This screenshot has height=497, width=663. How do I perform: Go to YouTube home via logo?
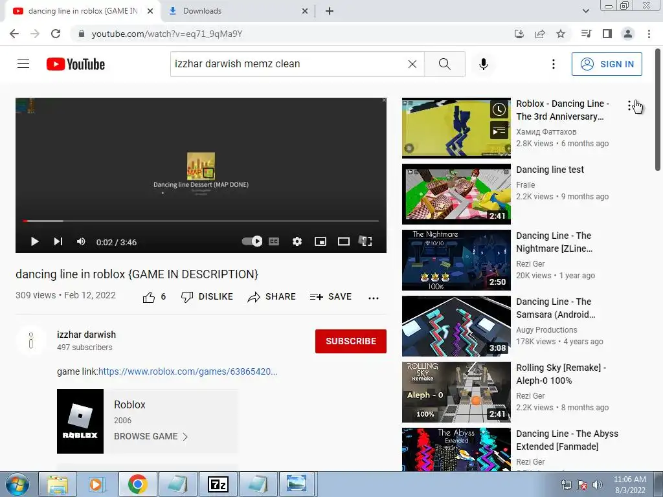click(x=76, y=64)
